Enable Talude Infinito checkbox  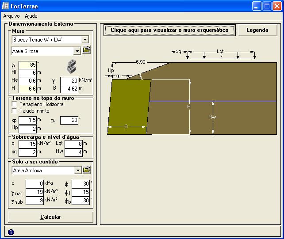[14, 110]
